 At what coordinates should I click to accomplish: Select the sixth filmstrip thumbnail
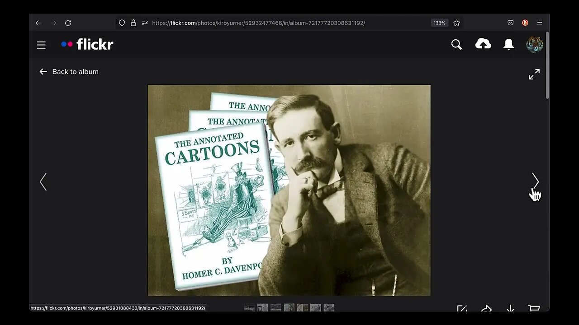click(316, 308)
